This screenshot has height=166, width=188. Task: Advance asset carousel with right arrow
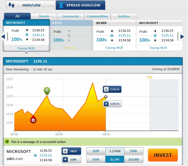[x=182, y=36]
